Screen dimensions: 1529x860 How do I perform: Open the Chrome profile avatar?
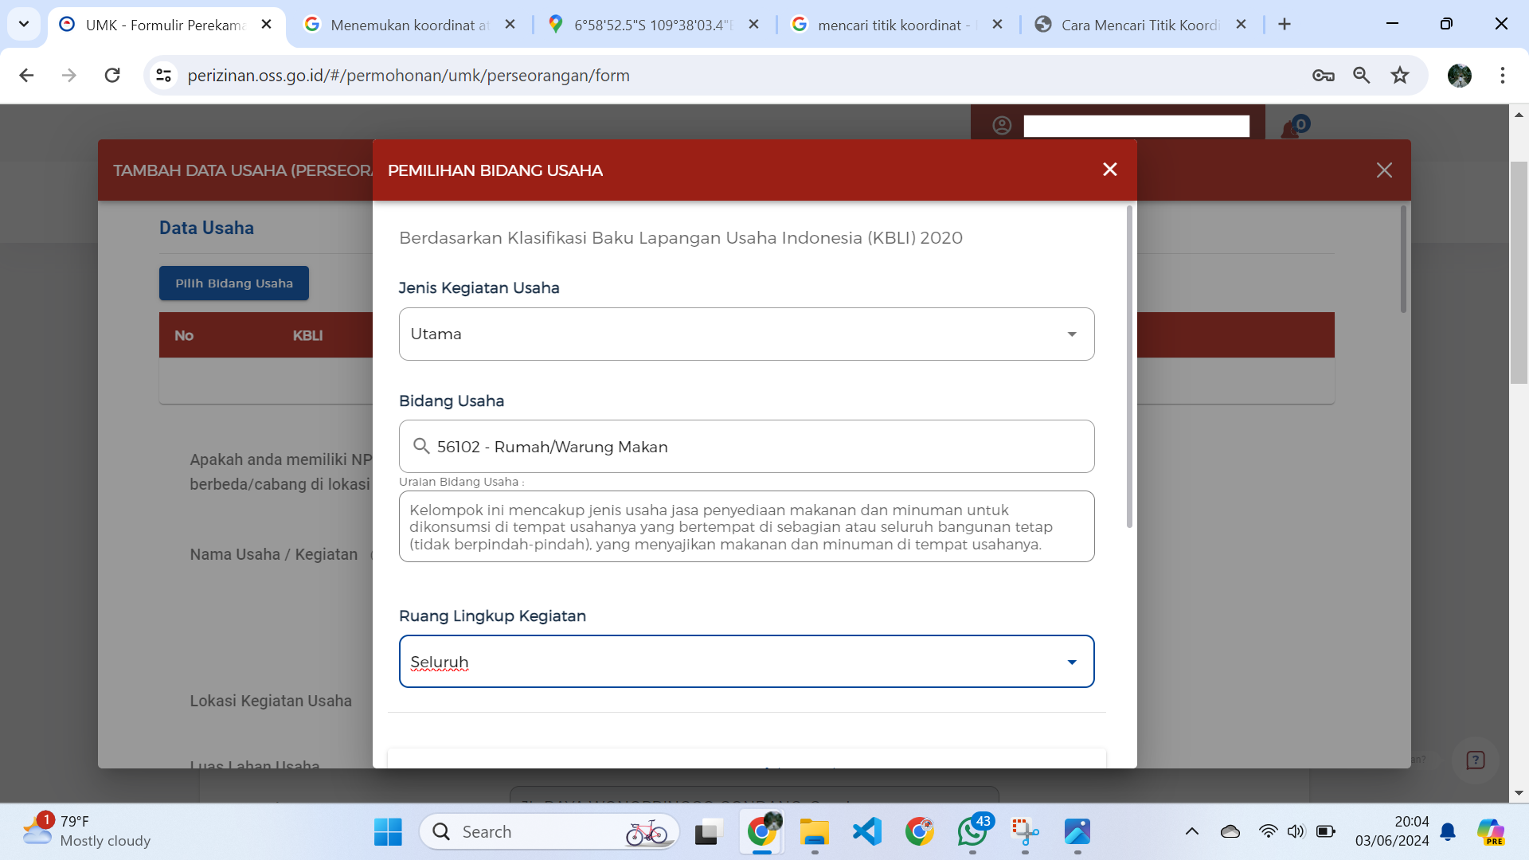pyautogui.click(x=1459, y=75)
